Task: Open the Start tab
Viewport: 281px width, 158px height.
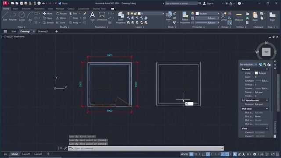Action: pyautogui.click(x=14, y=31)
